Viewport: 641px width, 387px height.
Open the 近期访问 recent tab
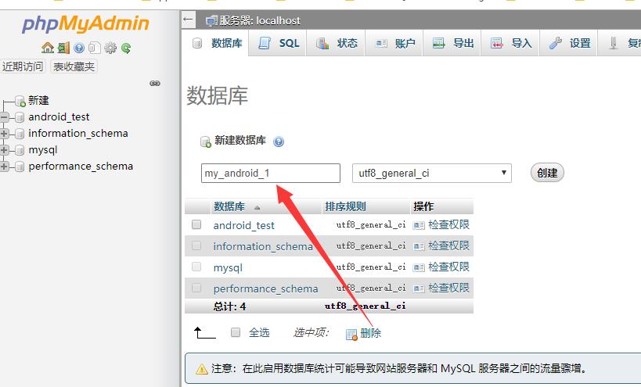(x=23, y=66)
